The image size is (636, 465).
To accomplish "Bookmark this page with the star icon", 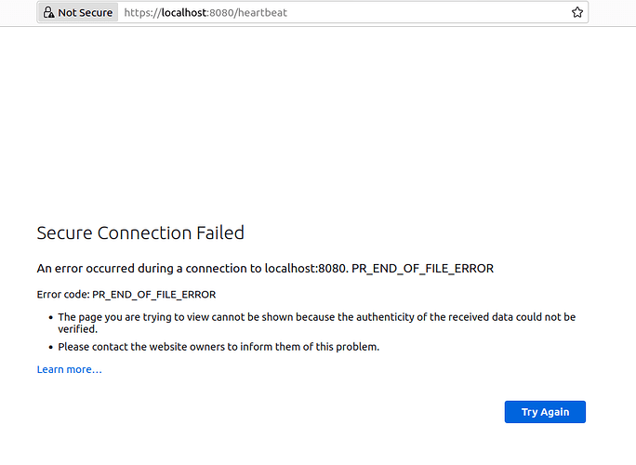I will point(577,12).
